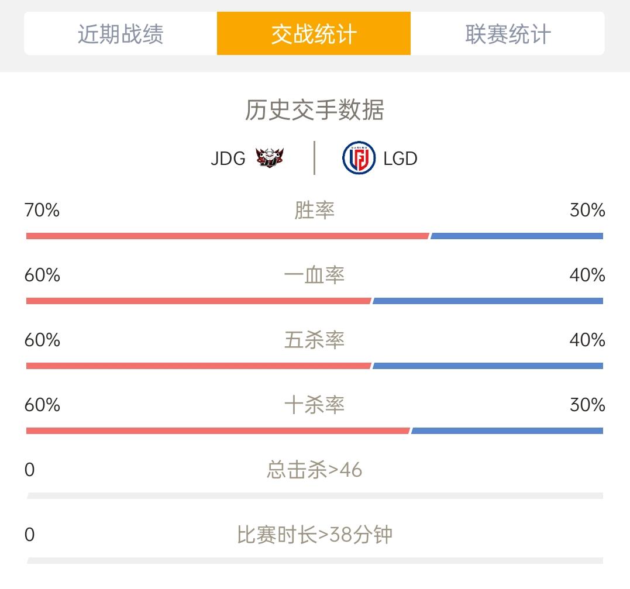This screenshot has height=589, width=630.
Task: Click the 比赛时长>38分钟 label
Action: (x=315, y=535)
